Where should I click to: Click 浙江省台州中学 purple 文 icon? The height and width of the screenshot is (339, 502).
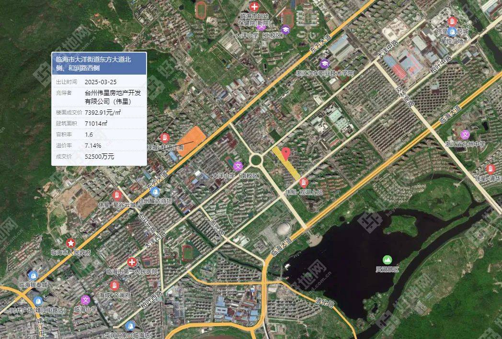pyautogui.click(x=465, y=135)
